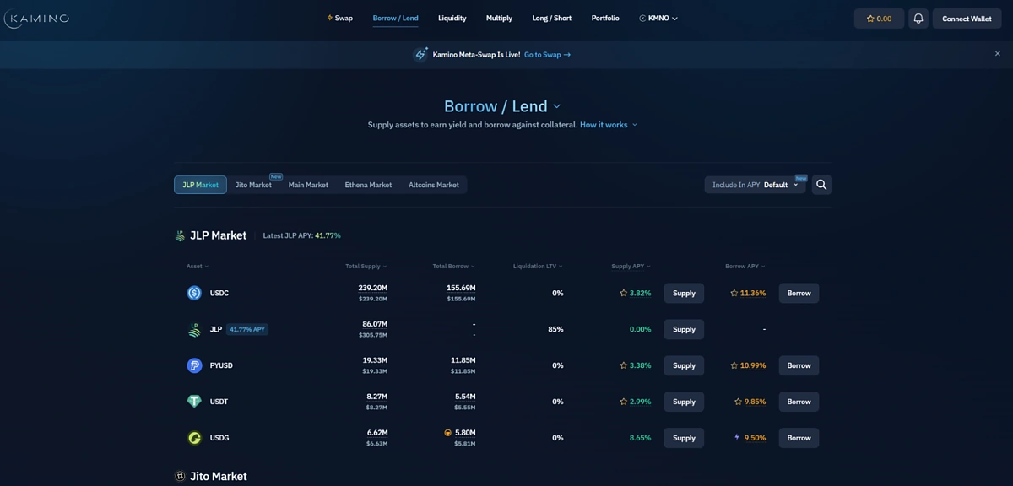This screenshot has width=1013, height=486.
Task: Follow the Go to Swap link
Action: pyautogui.click(x=547, y=55)
